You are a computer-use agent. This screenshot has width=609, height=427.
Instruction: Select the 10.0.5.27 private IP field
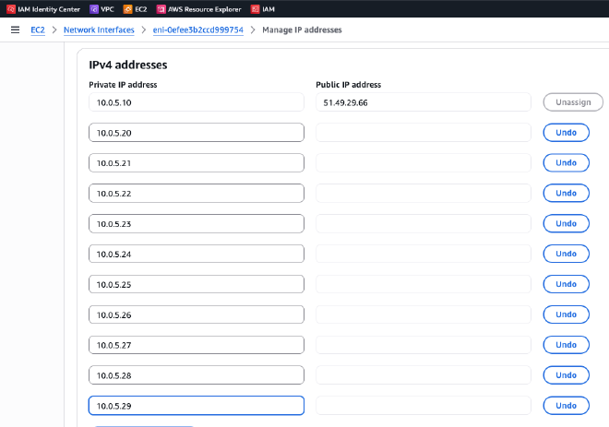(x=196, y=345)
